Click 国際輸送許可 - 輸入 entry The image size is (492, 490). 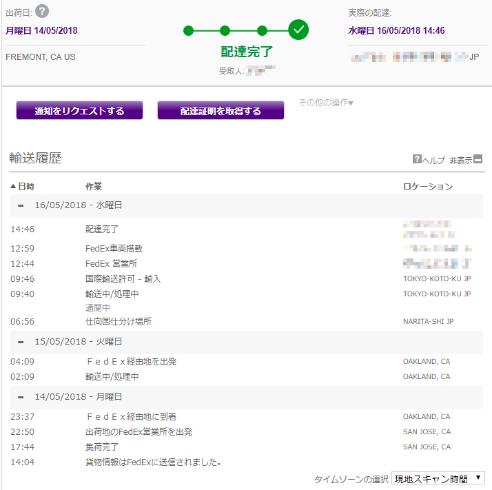(123, 278)
